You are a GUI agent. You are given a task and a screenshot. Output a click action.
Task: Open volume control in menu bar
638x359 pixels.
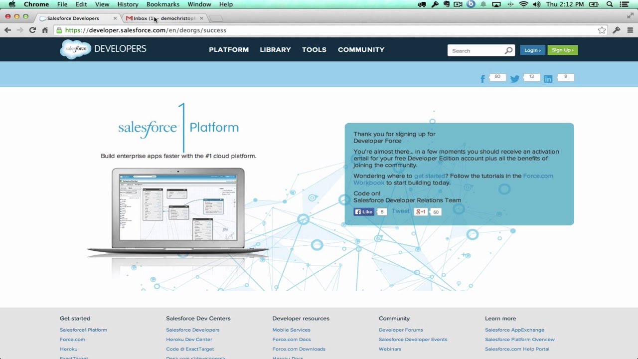[537, 4]
